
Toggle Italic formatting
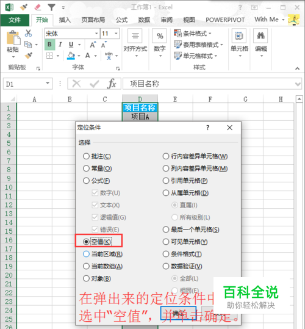[x=60, y=45]
